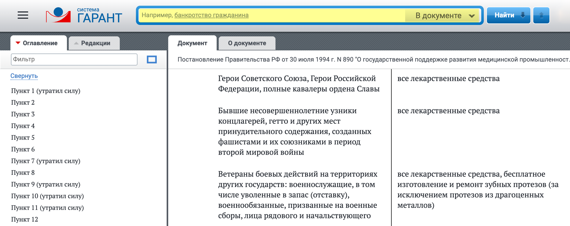Select 'Пункт 6' in contents
570x226 pixels.
click(x=23, y=149)
